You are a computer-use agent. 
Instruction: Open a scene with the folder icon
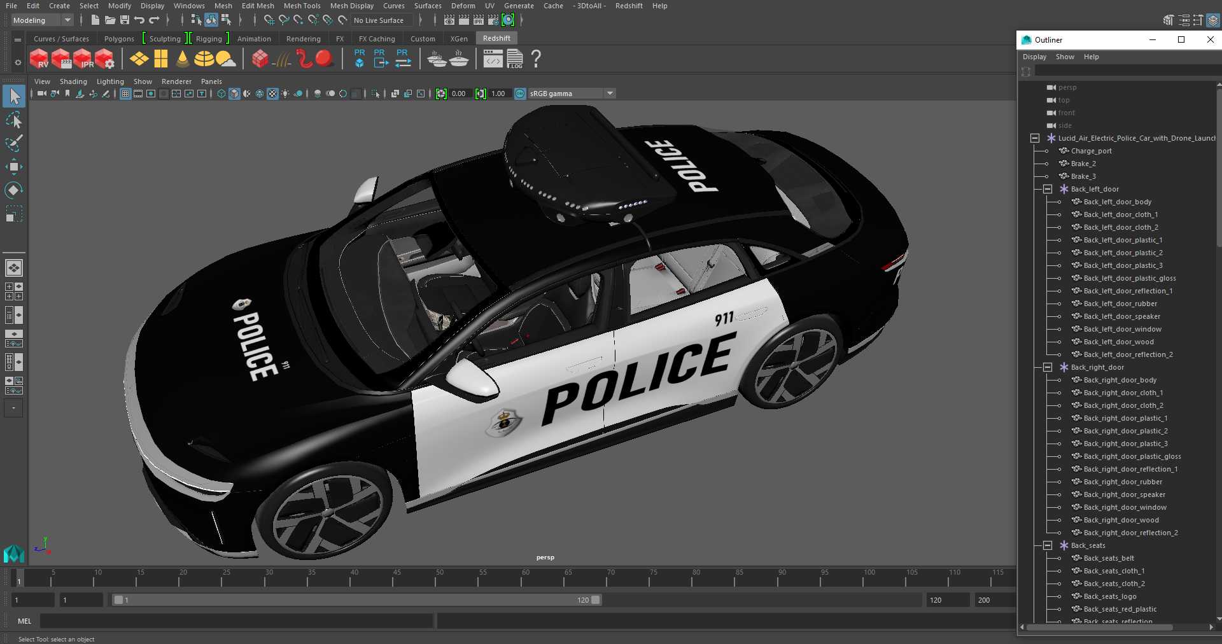[x=110, y=20]
